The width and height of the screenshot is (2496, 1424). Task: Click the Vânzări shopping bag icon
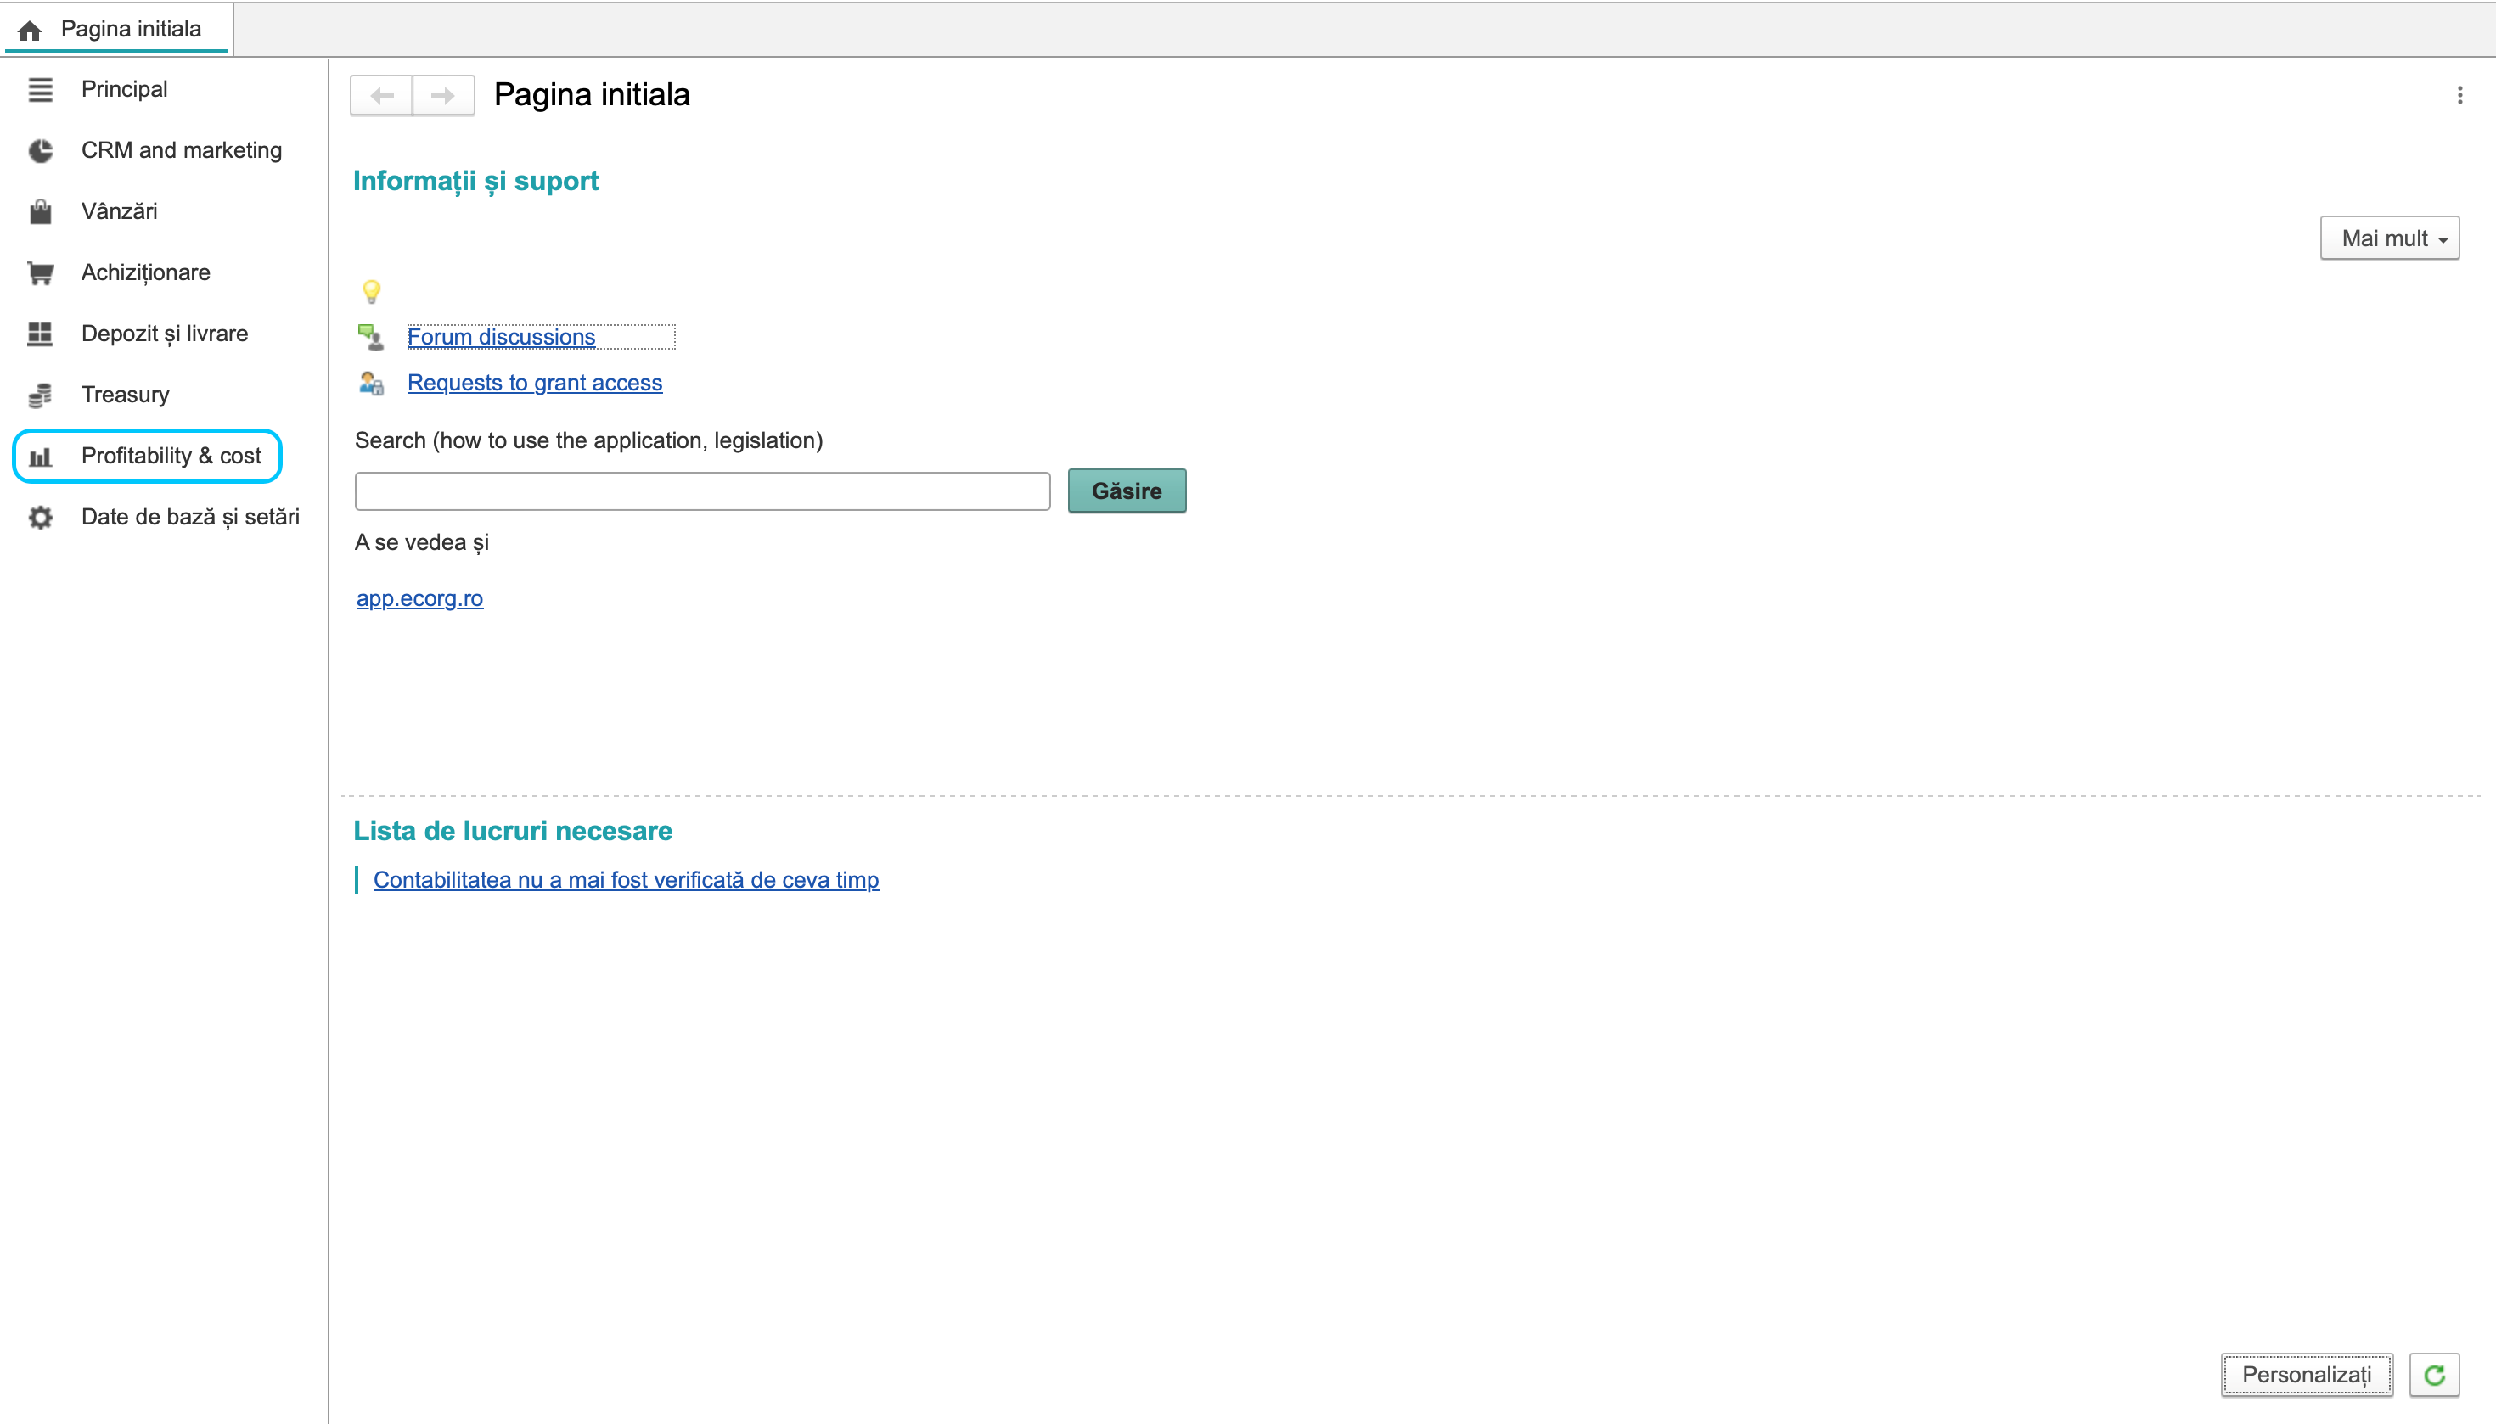(40, 211)
